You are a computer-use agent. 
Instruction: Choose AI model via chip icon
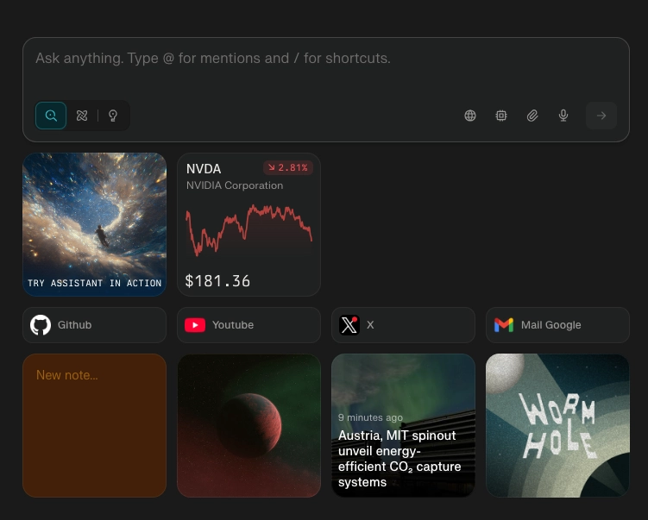coord(501,116)
